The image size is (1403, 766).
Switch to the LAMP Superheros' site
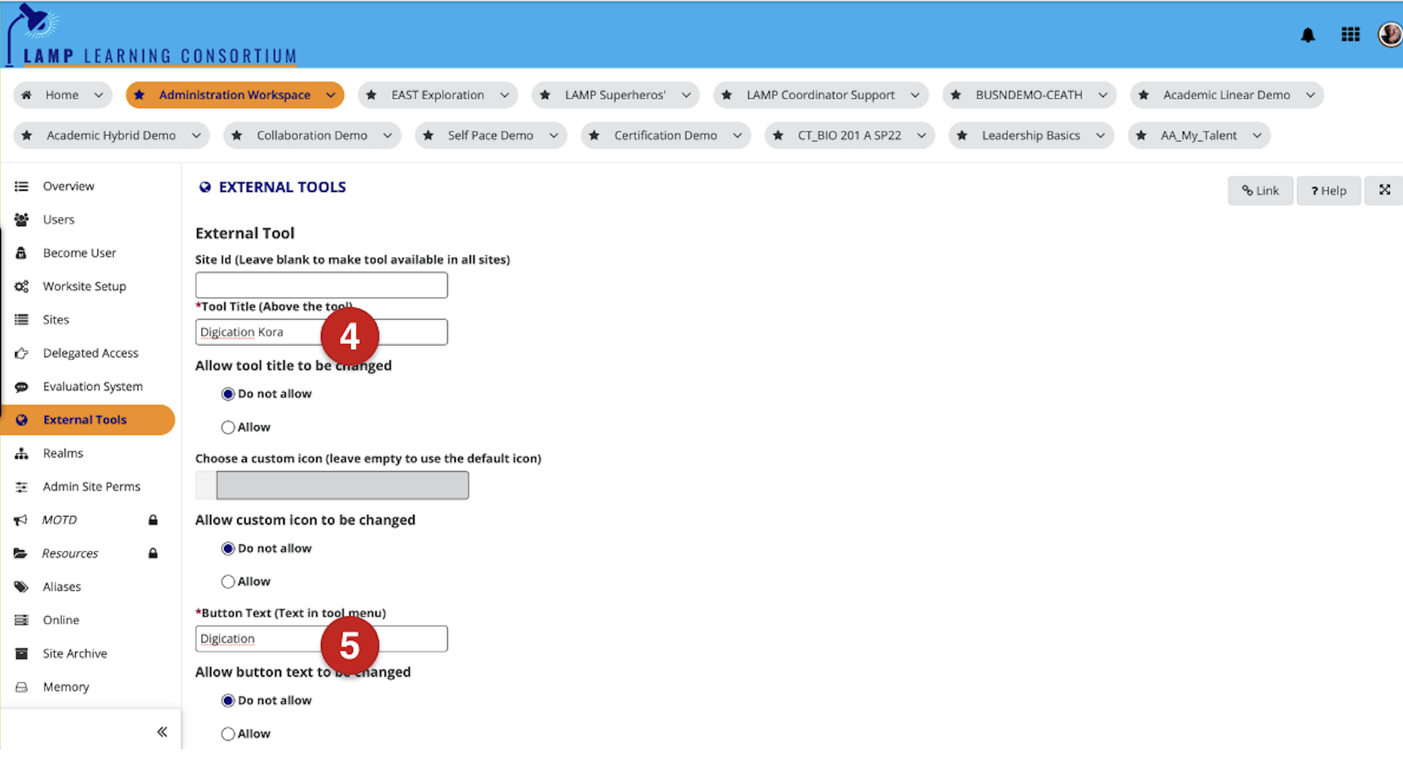coord(615,95)
